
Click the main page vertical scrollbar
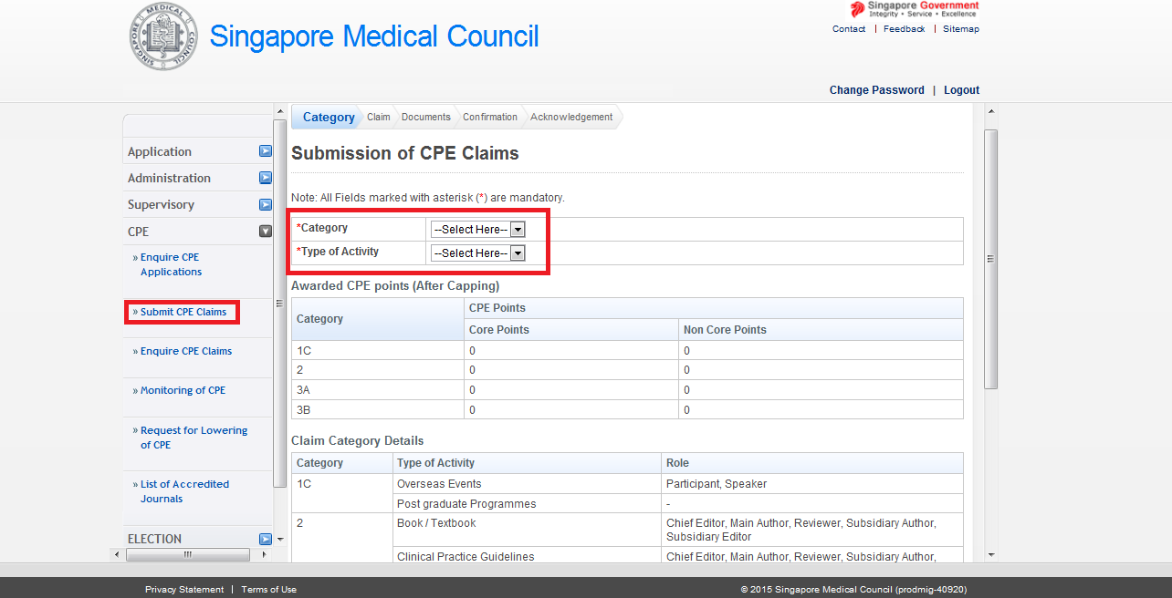(x=991, y=259)
